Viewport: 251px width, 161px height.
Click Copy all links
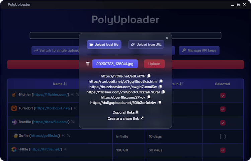tap(125, 112)
